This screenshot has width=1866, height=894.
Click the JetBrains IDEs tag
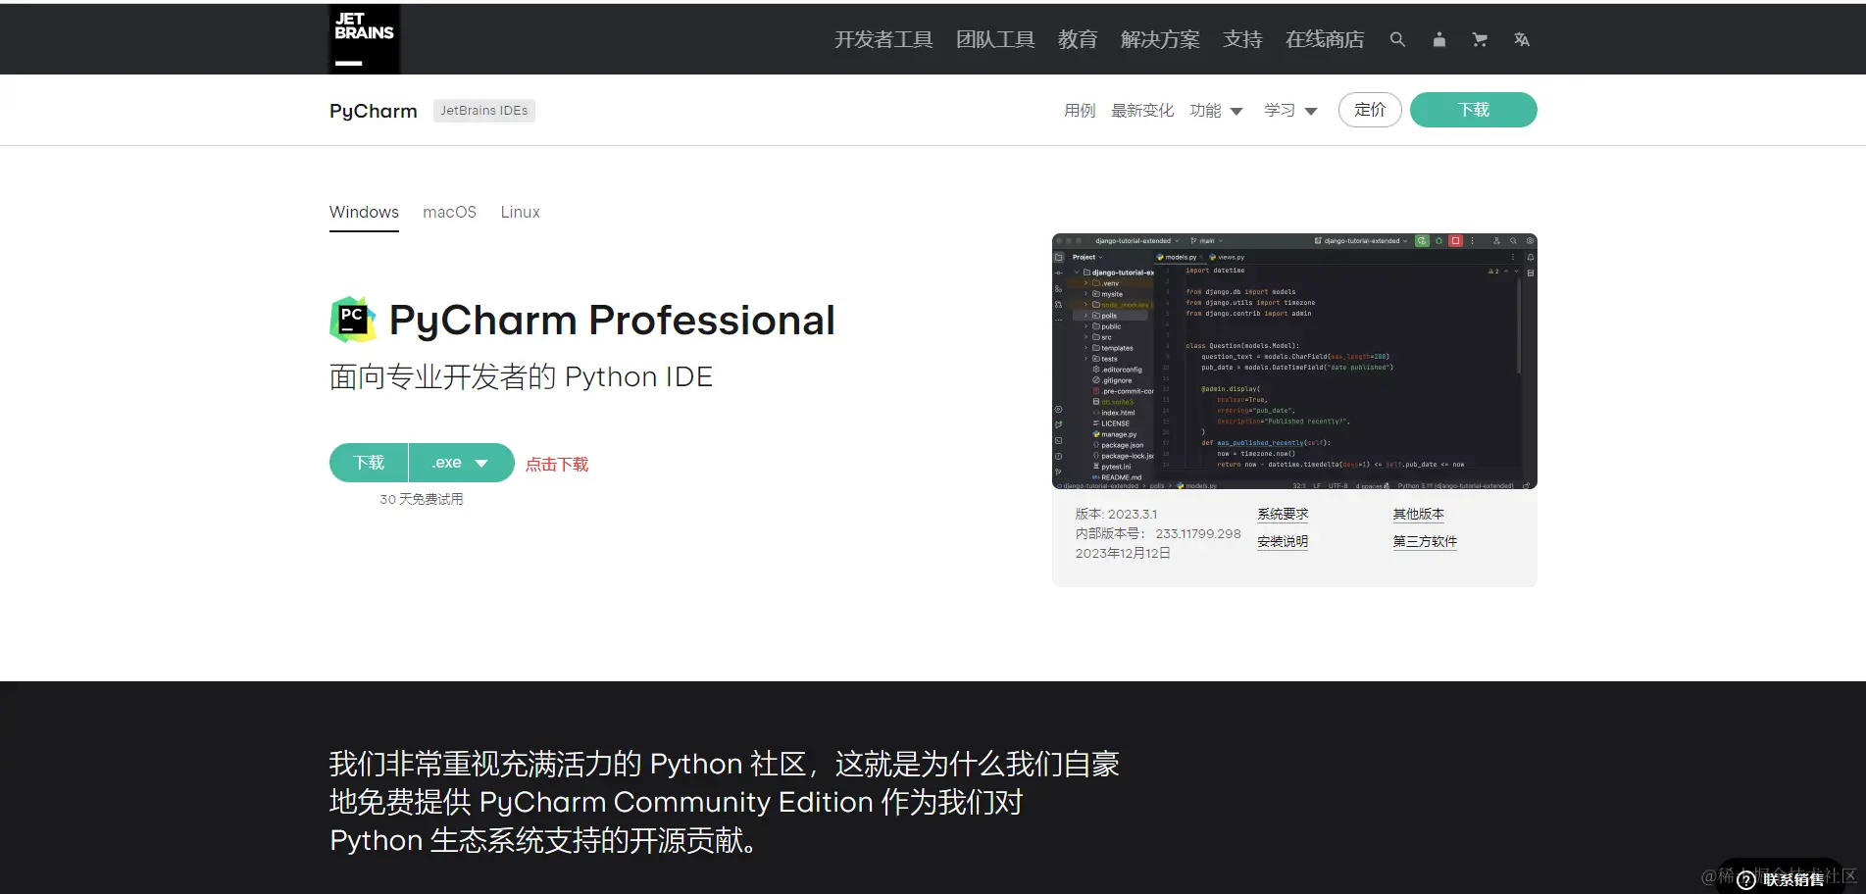(x=484, y=111)
